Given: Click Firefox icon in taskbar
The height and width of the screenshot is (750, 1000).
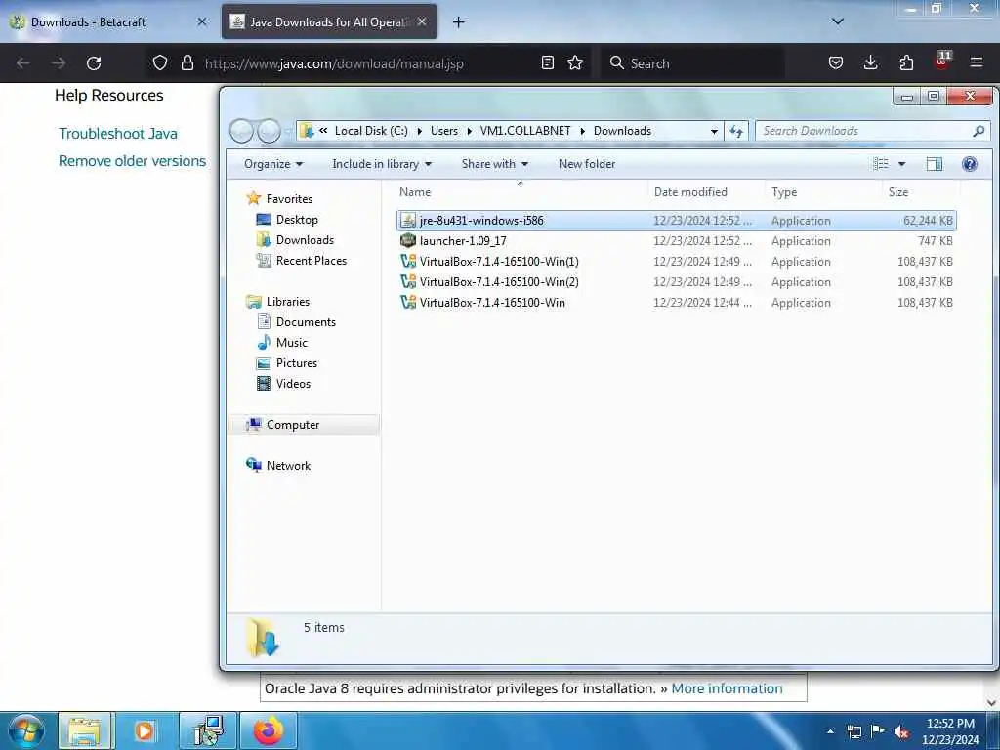Looking at the screenshot, I should pyautogui.click(x=269, y=730).
